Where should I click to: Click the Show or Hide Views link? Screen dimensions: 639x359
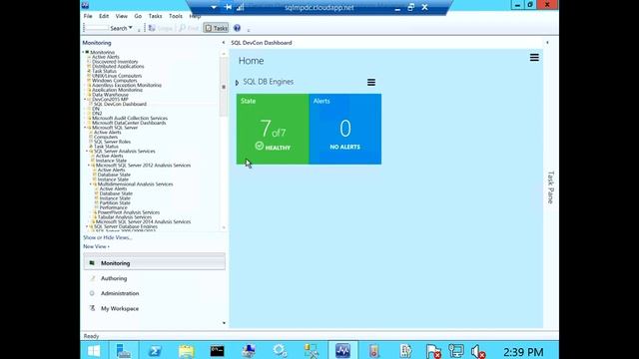pyautogui.click(x=108, y=237)
